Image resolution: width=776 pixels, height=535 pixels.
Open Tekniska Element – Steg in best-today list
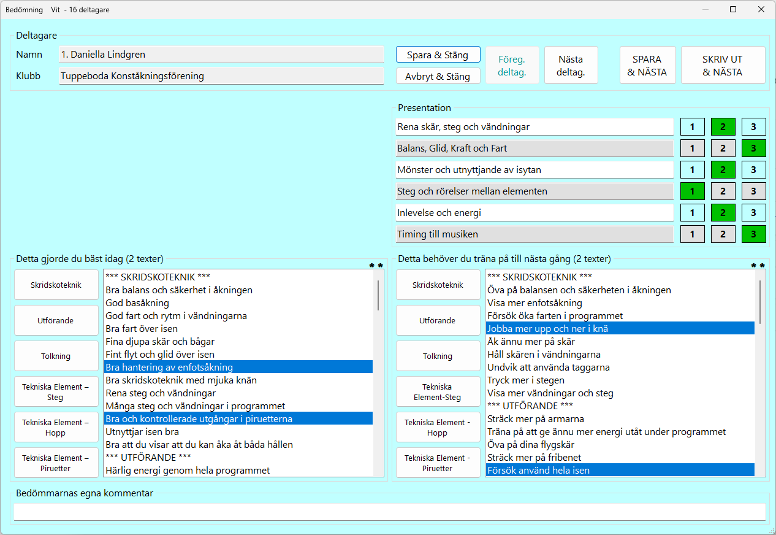pyautogui.click(x=56, y=391)
